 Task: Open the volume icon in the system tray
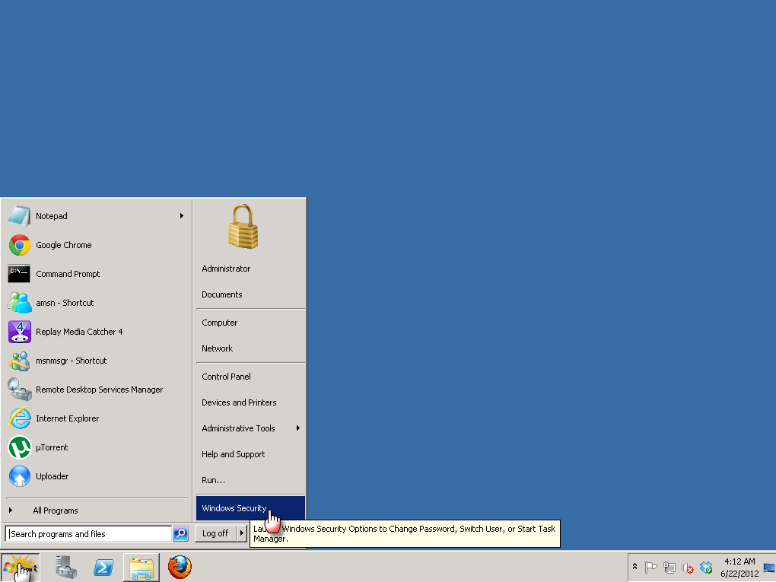tap(688, 568)
